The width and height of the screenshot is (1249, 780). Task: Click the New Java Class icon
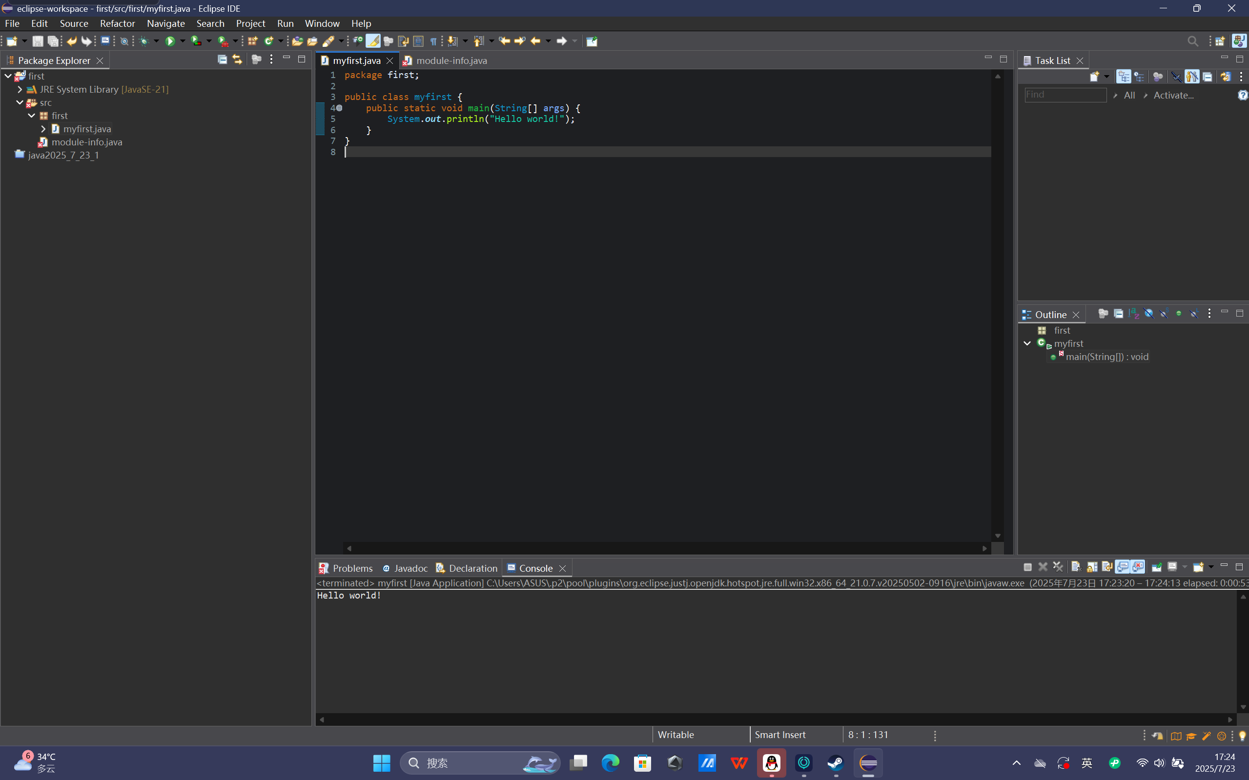(268, 41)
